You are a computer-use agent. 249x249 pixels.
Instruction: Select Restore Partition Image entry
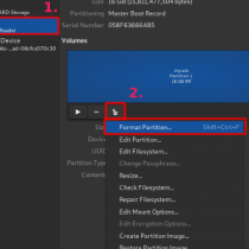coord(154,247)
